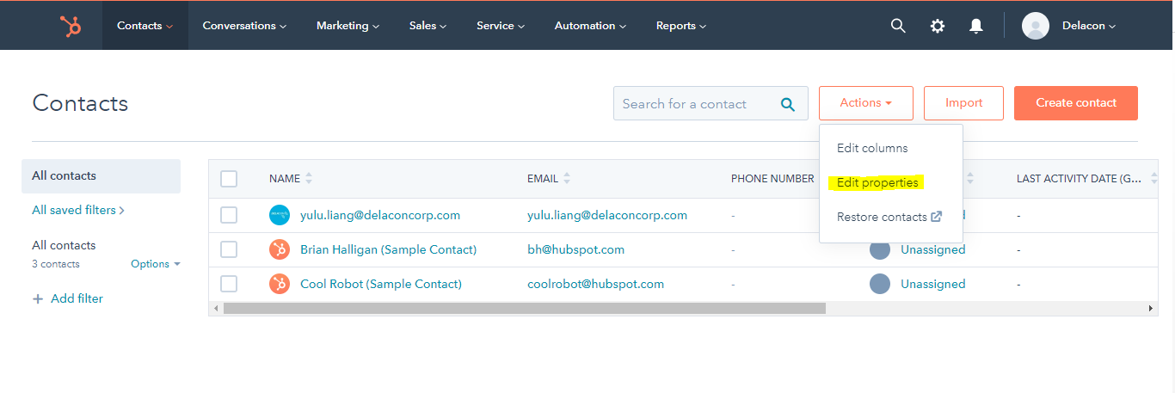Viewport: 1175px width, 393px height.
Task: Click Add filter link
Action: [77, 298]
